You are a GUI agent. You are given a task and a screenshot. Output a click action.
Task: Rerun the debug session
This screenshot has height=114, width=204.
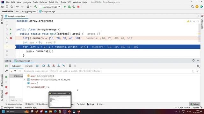(x=6, y=66)
